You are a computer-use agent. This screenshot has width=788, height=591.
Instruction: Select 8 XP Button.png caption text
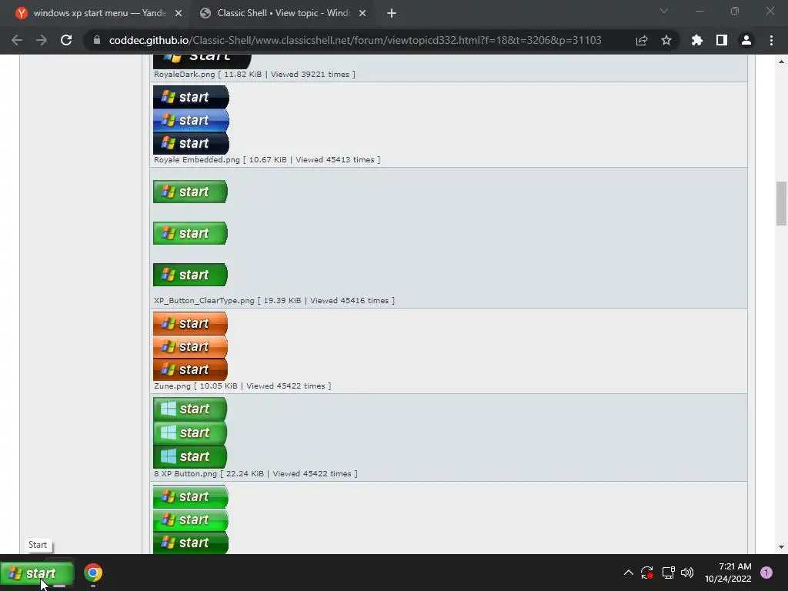tap(255, 474)
